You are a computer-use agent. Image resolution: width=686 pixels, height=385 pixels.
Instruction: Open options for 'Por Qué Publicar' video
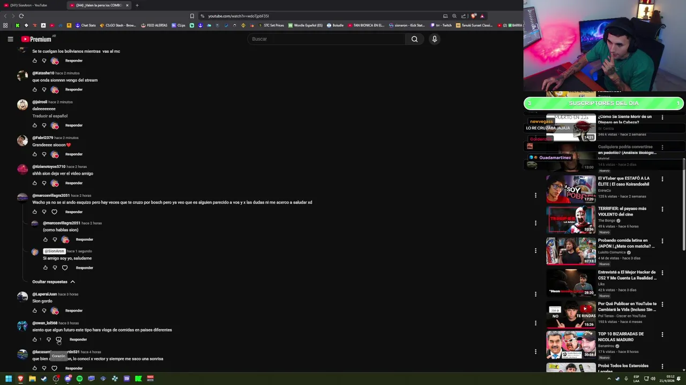(662, 304)
